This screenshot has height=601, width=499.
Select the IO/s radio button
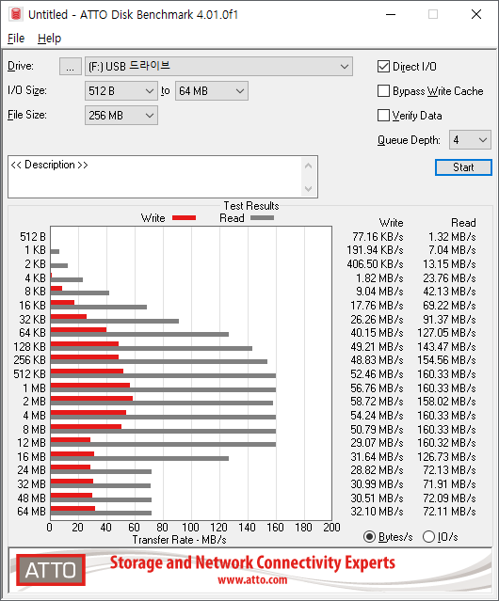point(428,537)
